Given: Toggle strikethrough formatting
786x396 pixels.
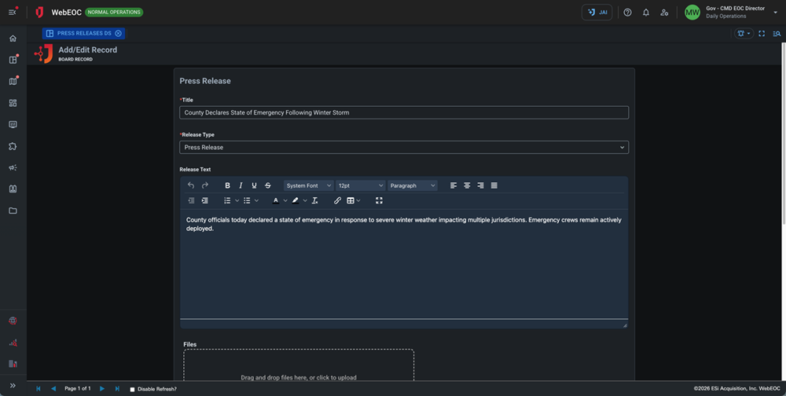Looking at the screenshot, I should tap(268, 185).
